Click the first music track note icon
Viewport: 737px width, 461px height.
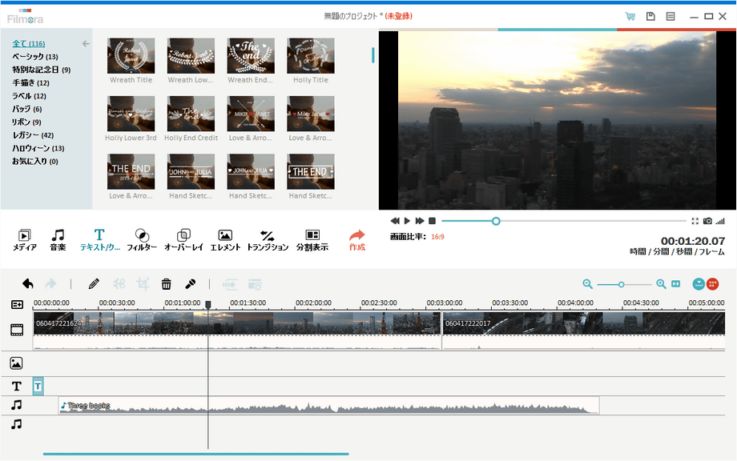[17, 405]
